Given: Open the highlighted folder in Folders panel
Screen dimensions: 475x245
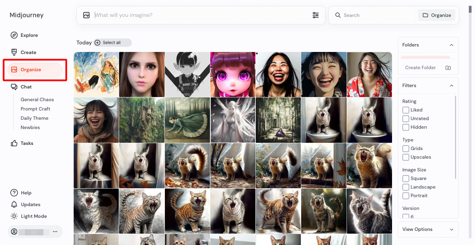Looking at the screenshot, I should click(425, 57).
